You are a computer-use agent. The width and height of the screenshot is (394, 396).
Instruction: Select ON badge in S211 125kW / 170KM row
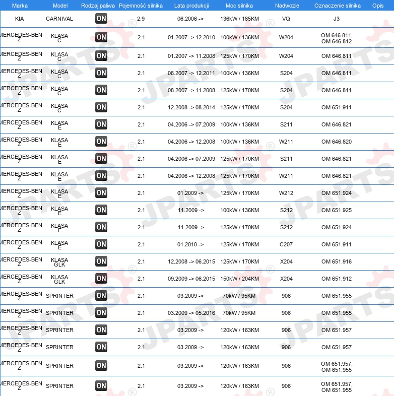pos(101,159)
